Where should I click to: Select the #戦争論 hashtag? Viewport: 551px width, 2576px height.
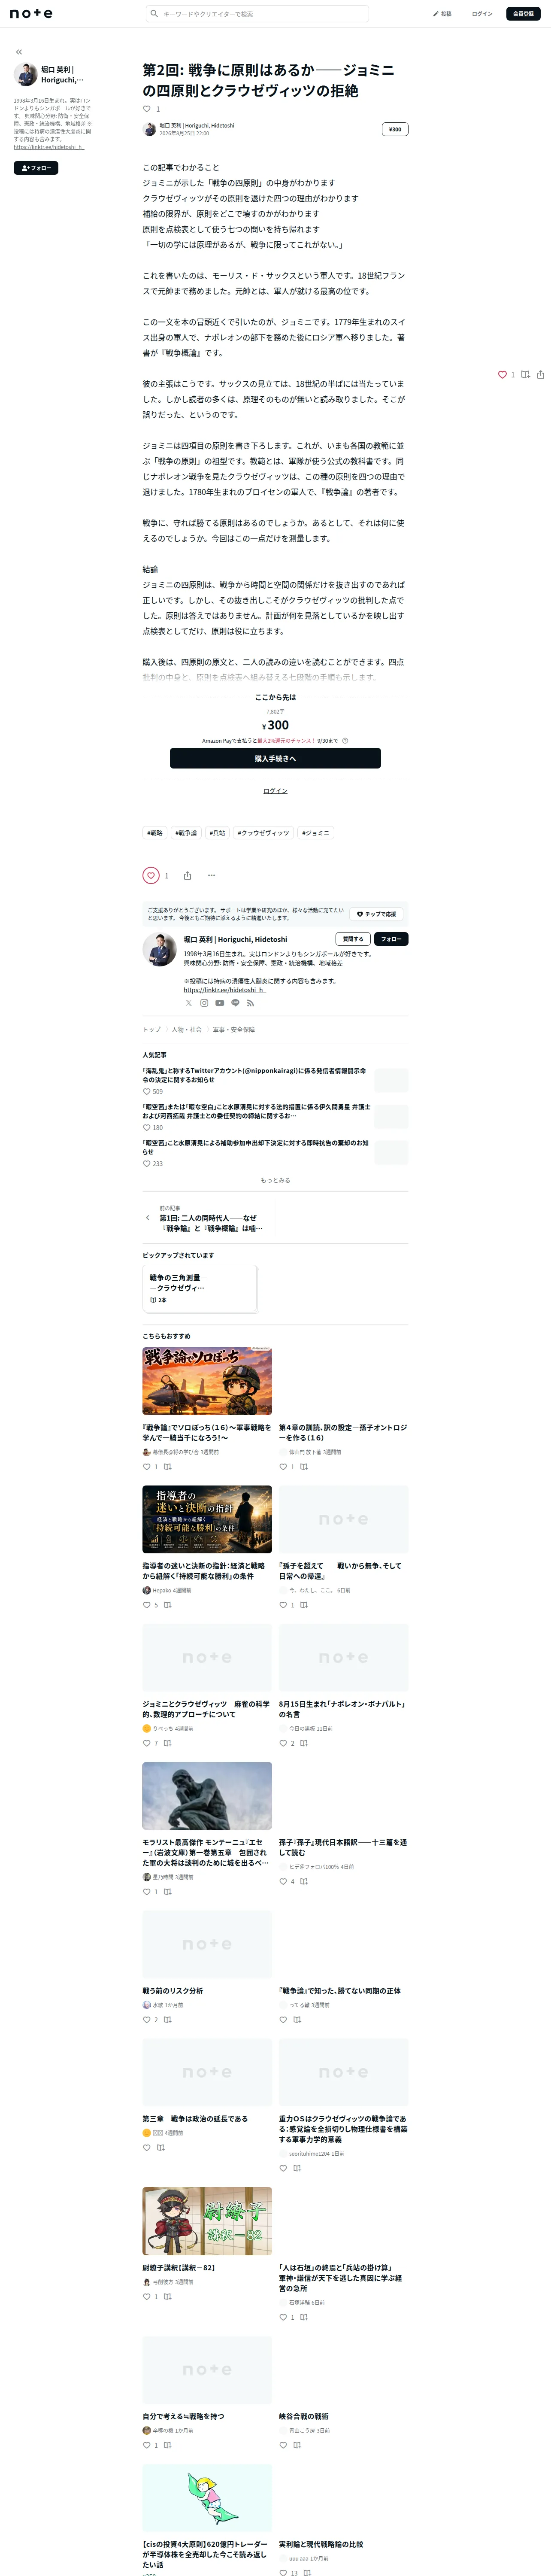186,833
